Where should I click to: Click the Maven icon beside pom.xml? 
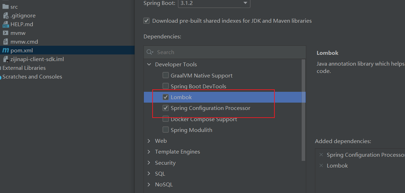click(6, 50)
